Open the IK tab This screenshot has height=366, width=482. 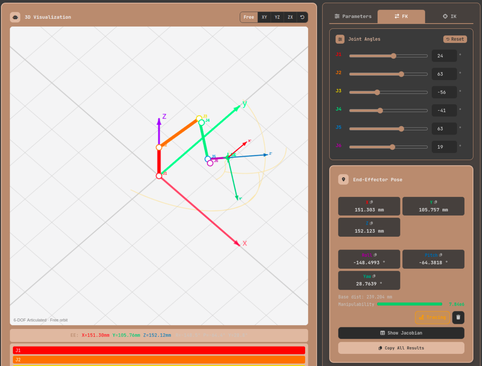click(x=449, y=16)
